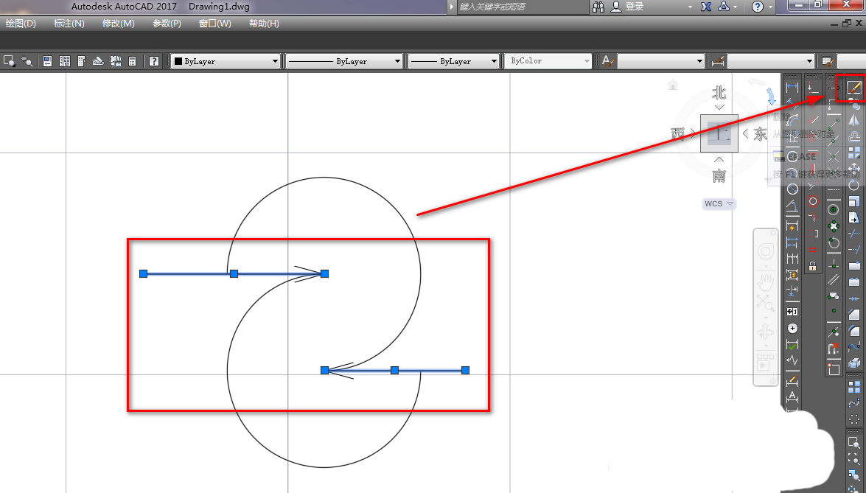The image size is (866, 493).
Task: Open the 绘图(D) menu
Action: [21, 23]
